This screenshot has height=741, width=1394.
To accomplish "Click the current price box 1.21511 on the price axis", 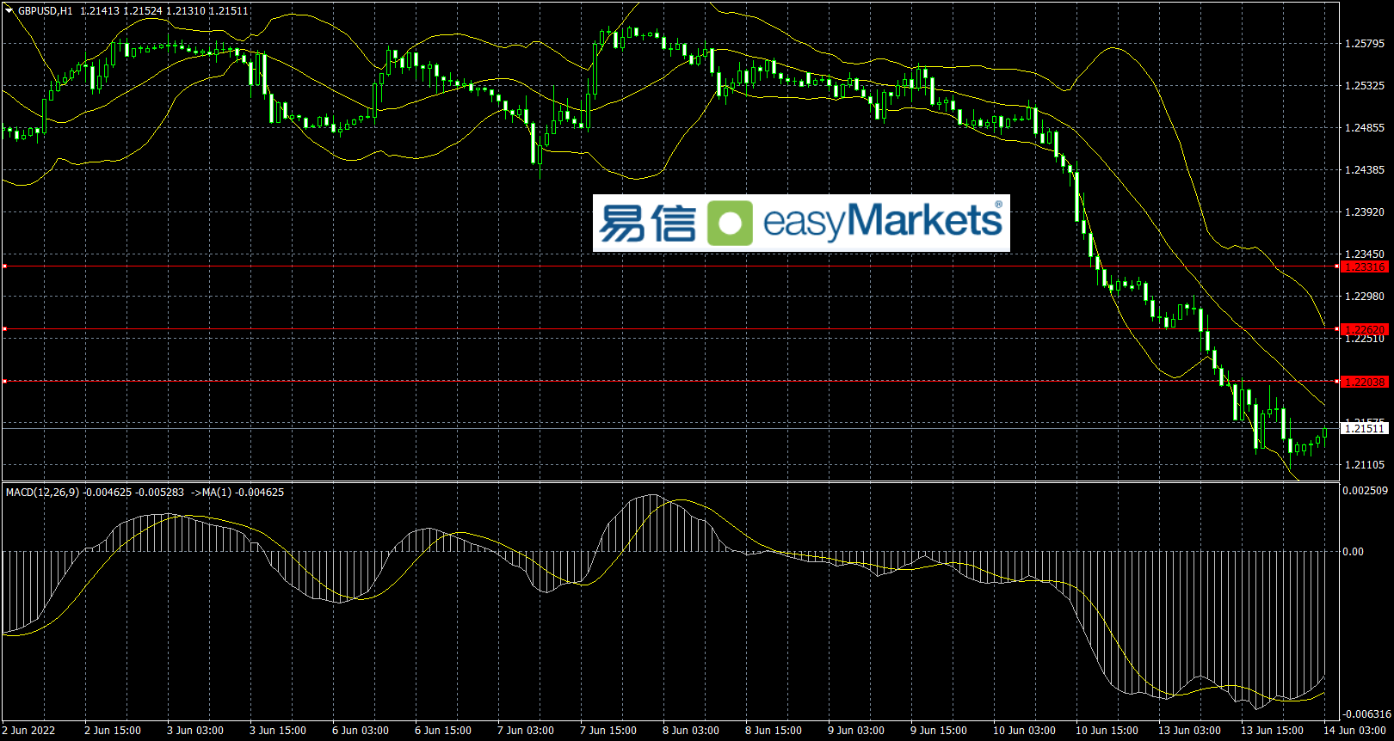I will coord(1365,428).
